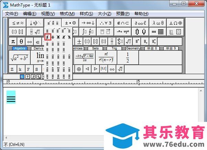Insert curly brace fence template
207x150 pixels.
tap(103, 42)
